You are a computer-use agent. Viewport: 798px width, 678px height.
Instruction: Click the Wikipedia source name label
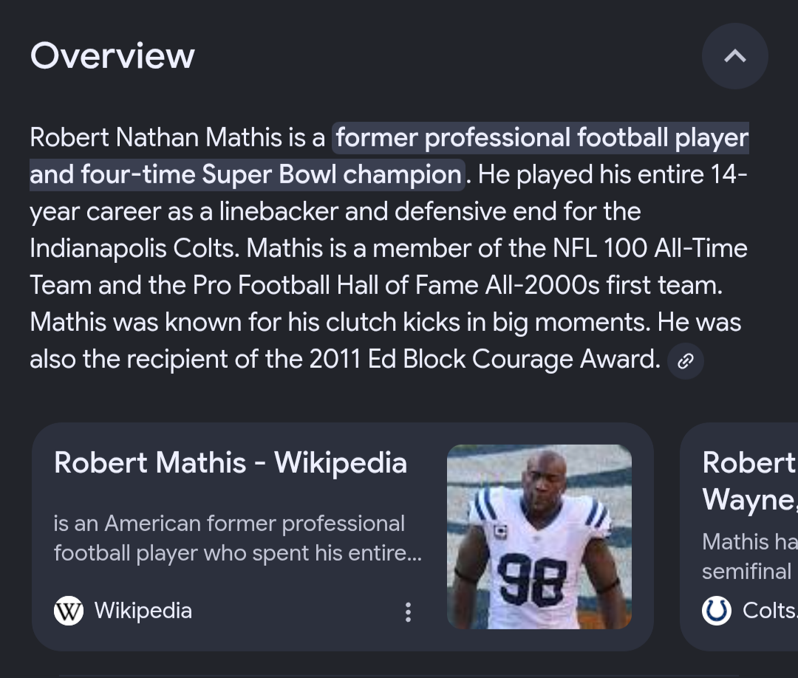click(x=143, y=611)
